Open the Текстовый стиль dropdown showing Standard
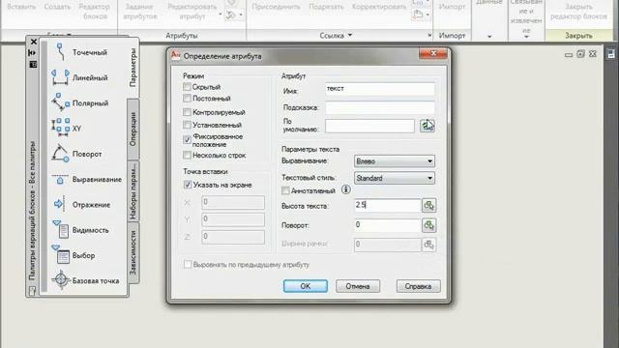The width and height of the screenshot is (619, 348). (395, 178)
